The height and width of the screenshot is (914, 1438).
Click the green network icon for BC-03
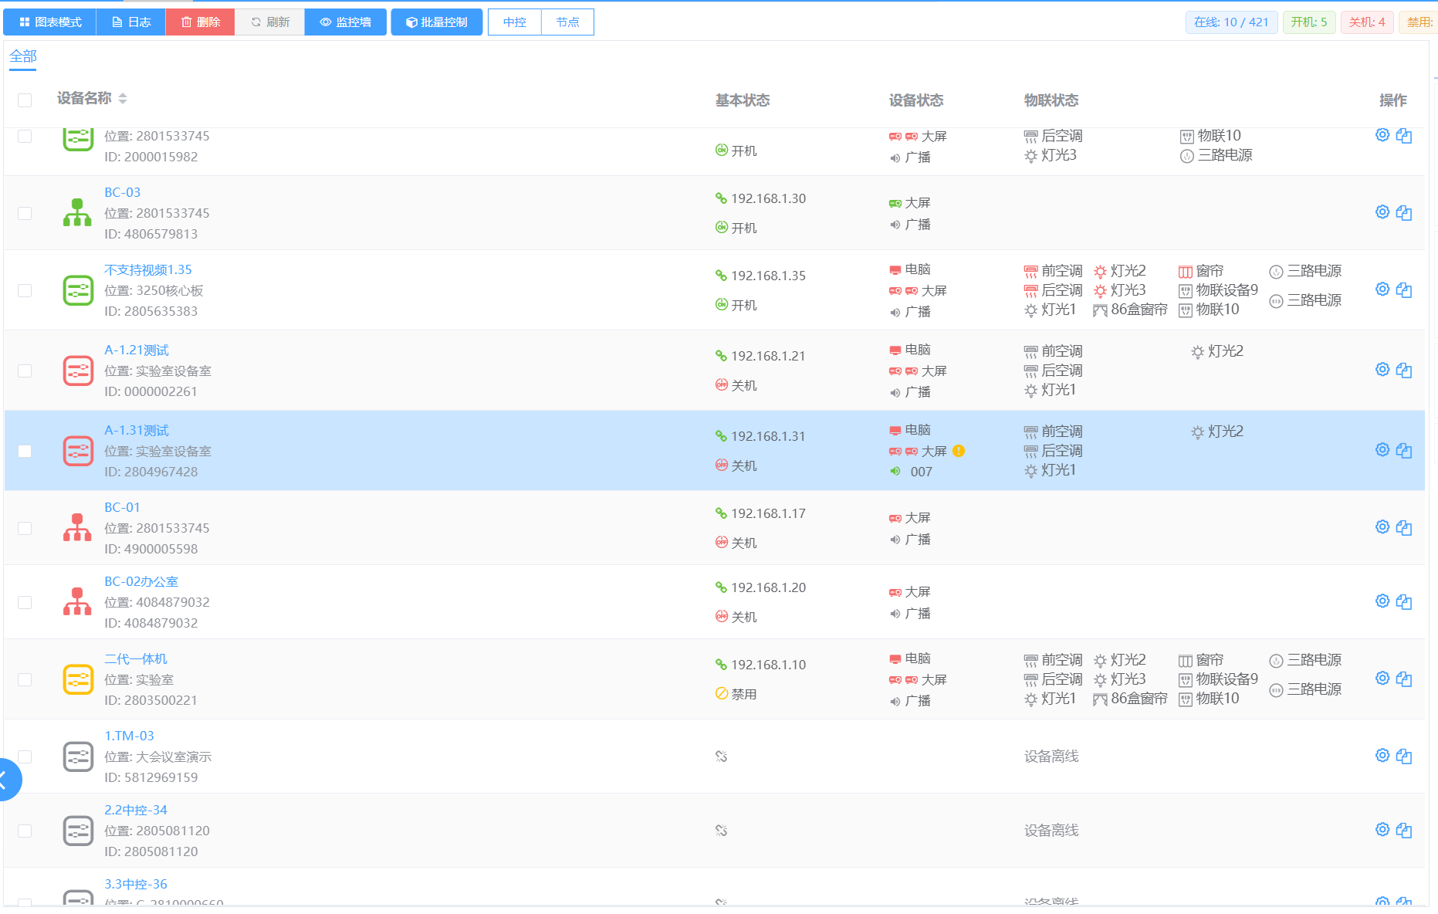(77, 212)
